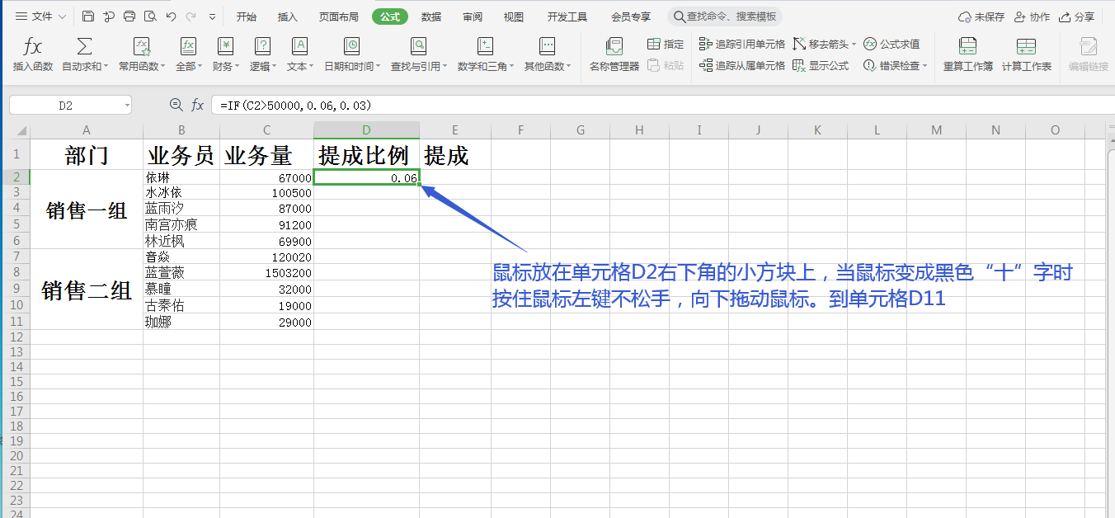The image size is (1115, 518).
Task: Click the Logical (逻辑) functions icon
Action: pos(262,46)
